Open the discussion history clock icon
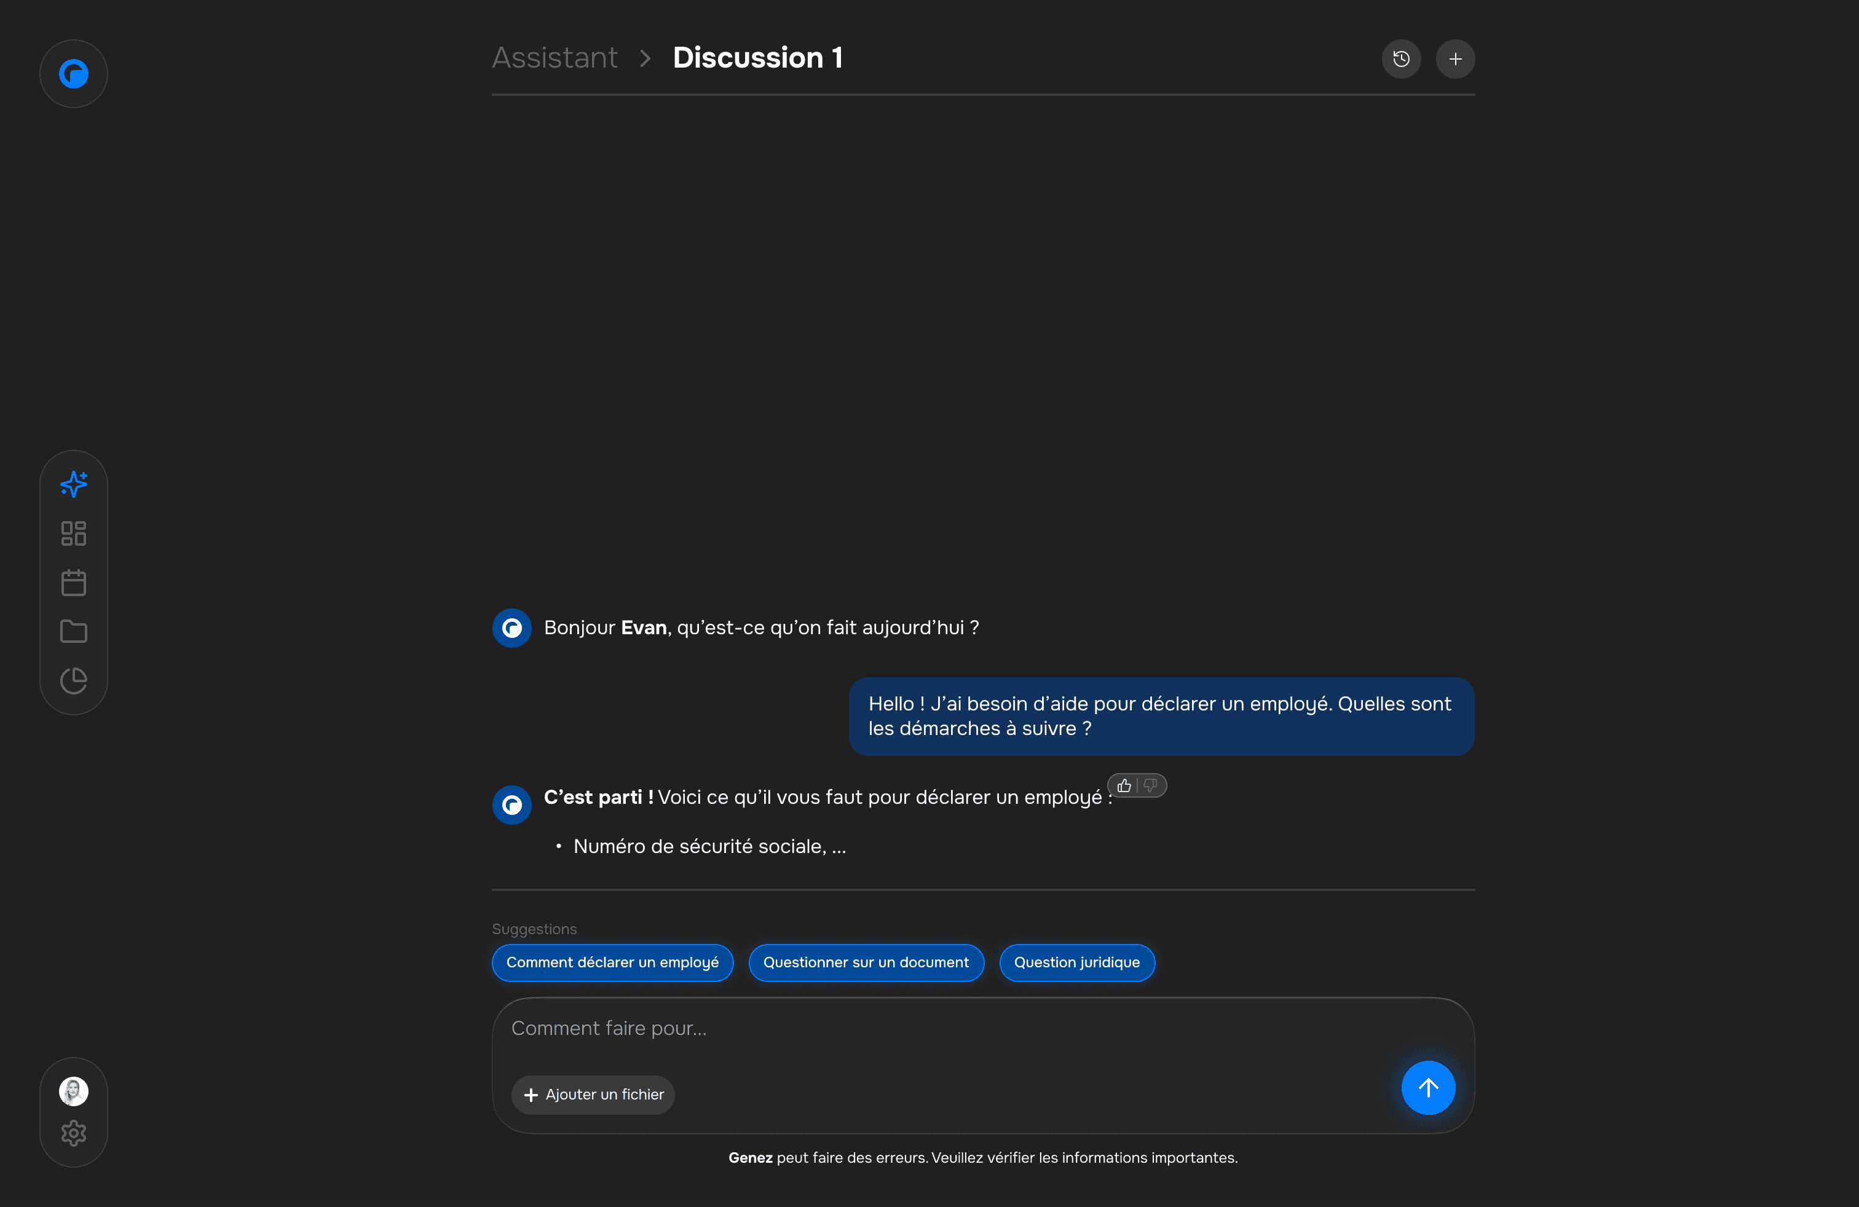This screenshot has width=1859, height=1207. pos(1400,58)
